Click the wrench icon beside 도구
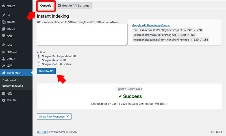The image size is (226, 136). (x=4, y=66)
